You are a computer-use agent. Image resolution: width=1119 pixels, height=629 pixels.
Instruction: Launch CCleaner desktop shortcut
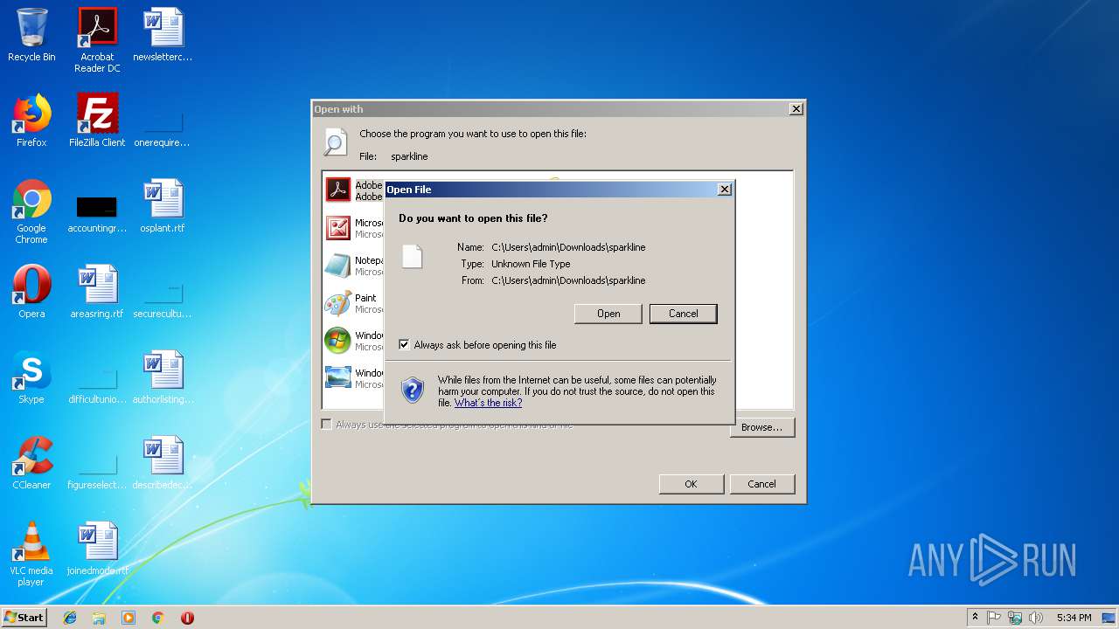point(31,463)
